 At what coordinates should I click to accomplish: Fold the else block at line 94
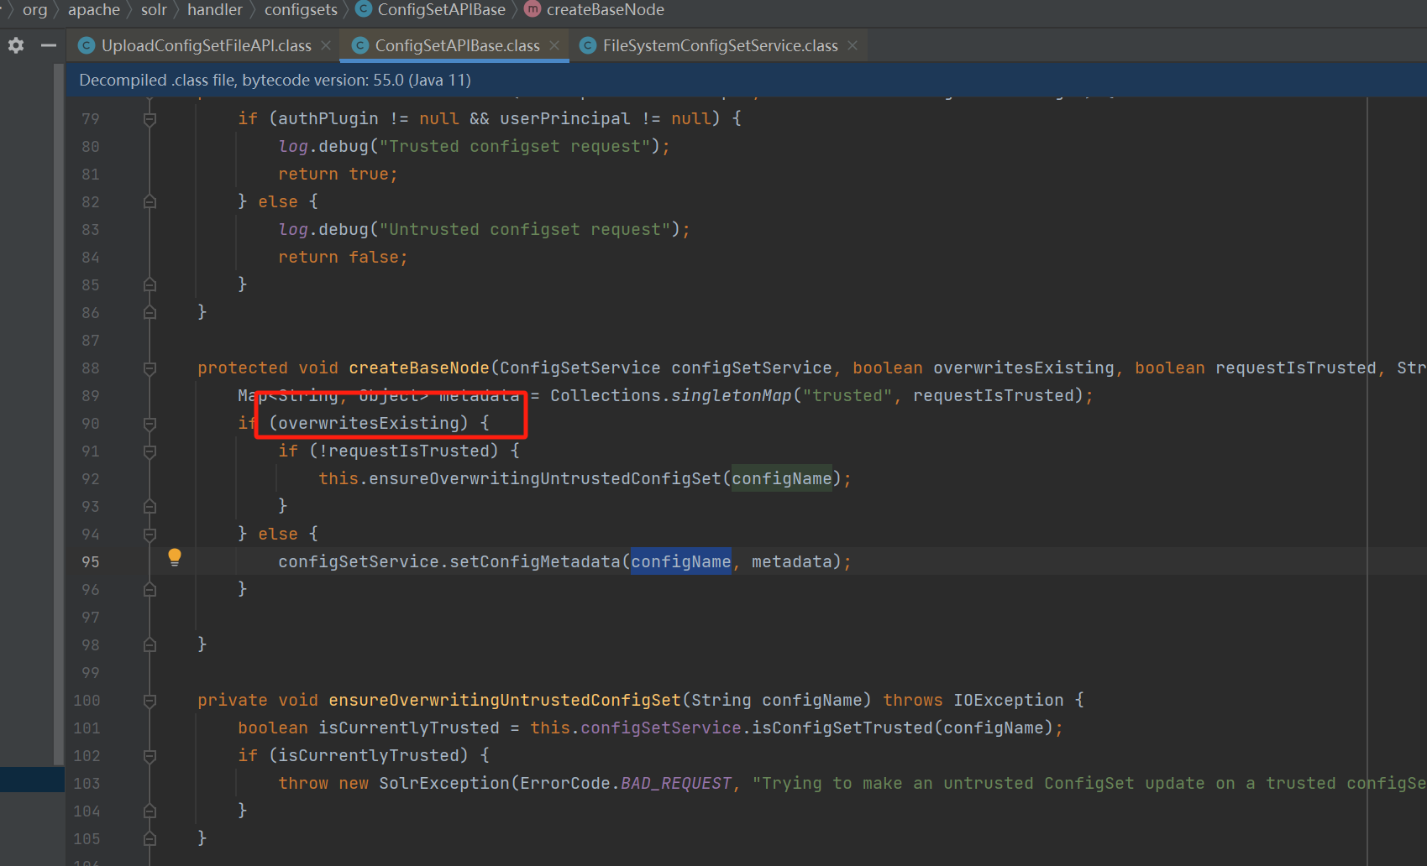(x=150, y=535)
